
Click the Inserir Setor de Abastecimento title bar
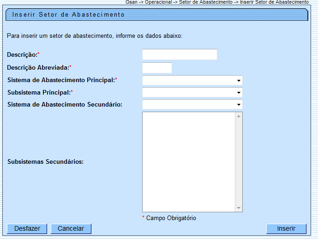click(157, 15)
